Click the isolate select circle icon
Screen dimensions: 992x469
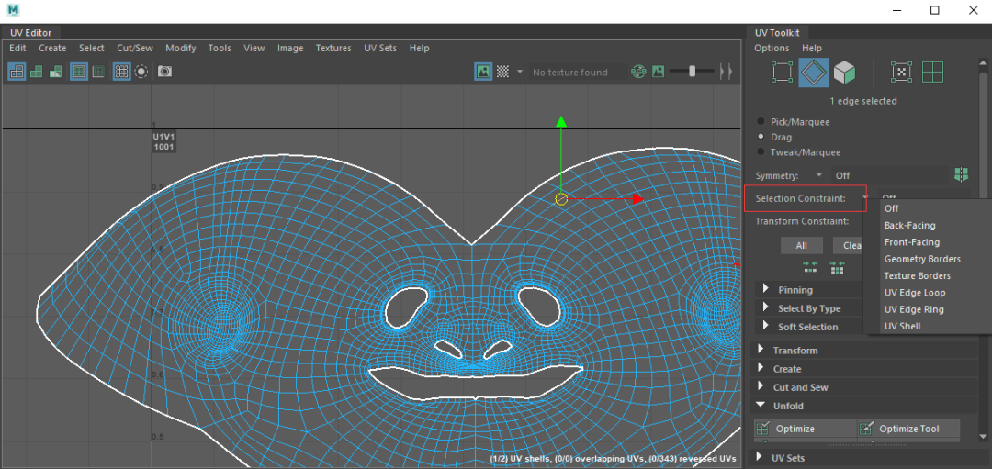pos(141,72)
